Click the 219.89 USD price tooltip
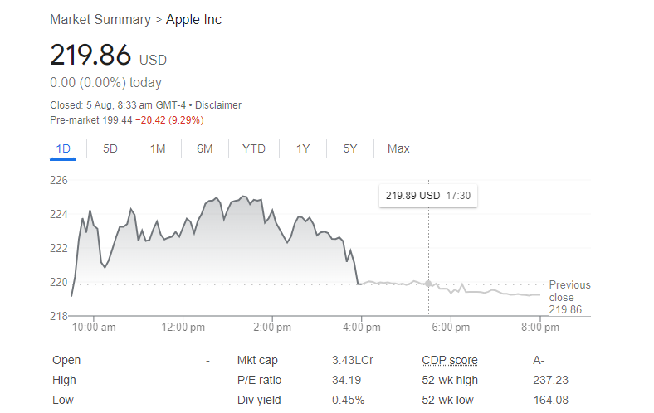The width and height of the screenshot is (654, 413). (427, 196)
